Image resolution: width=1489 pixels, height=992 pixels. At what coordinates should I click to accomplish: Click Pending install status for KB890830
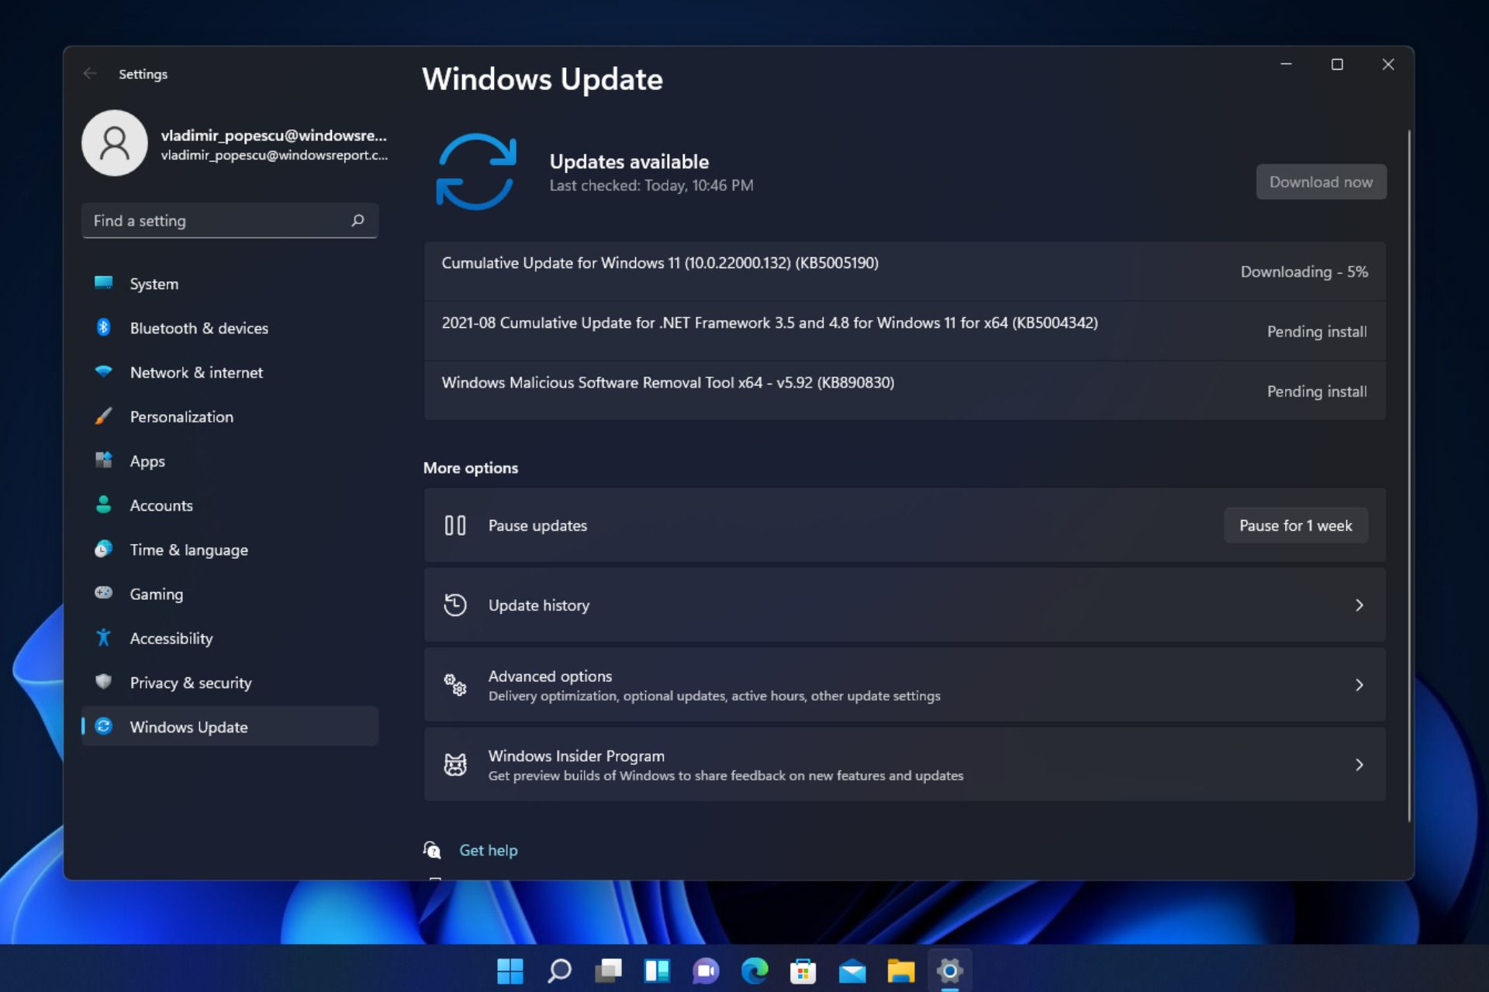tap(1317, 391)
